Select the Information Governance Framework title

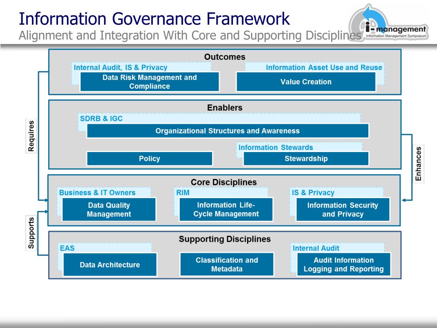coord(154,19)
